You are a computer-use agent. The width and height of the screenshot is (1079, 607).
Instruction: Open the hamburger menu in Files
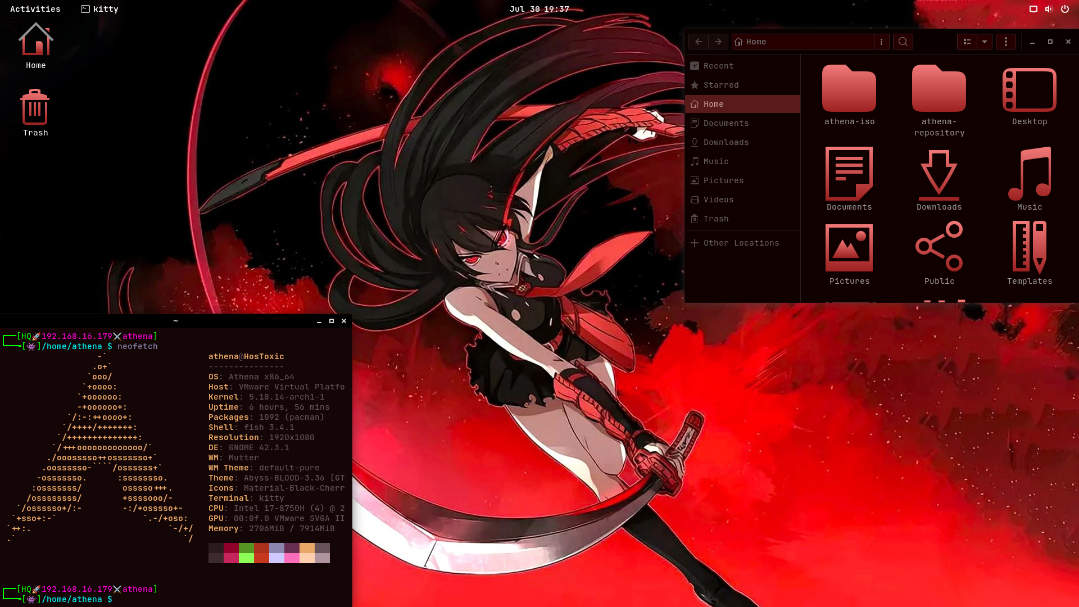point(1006,42)
